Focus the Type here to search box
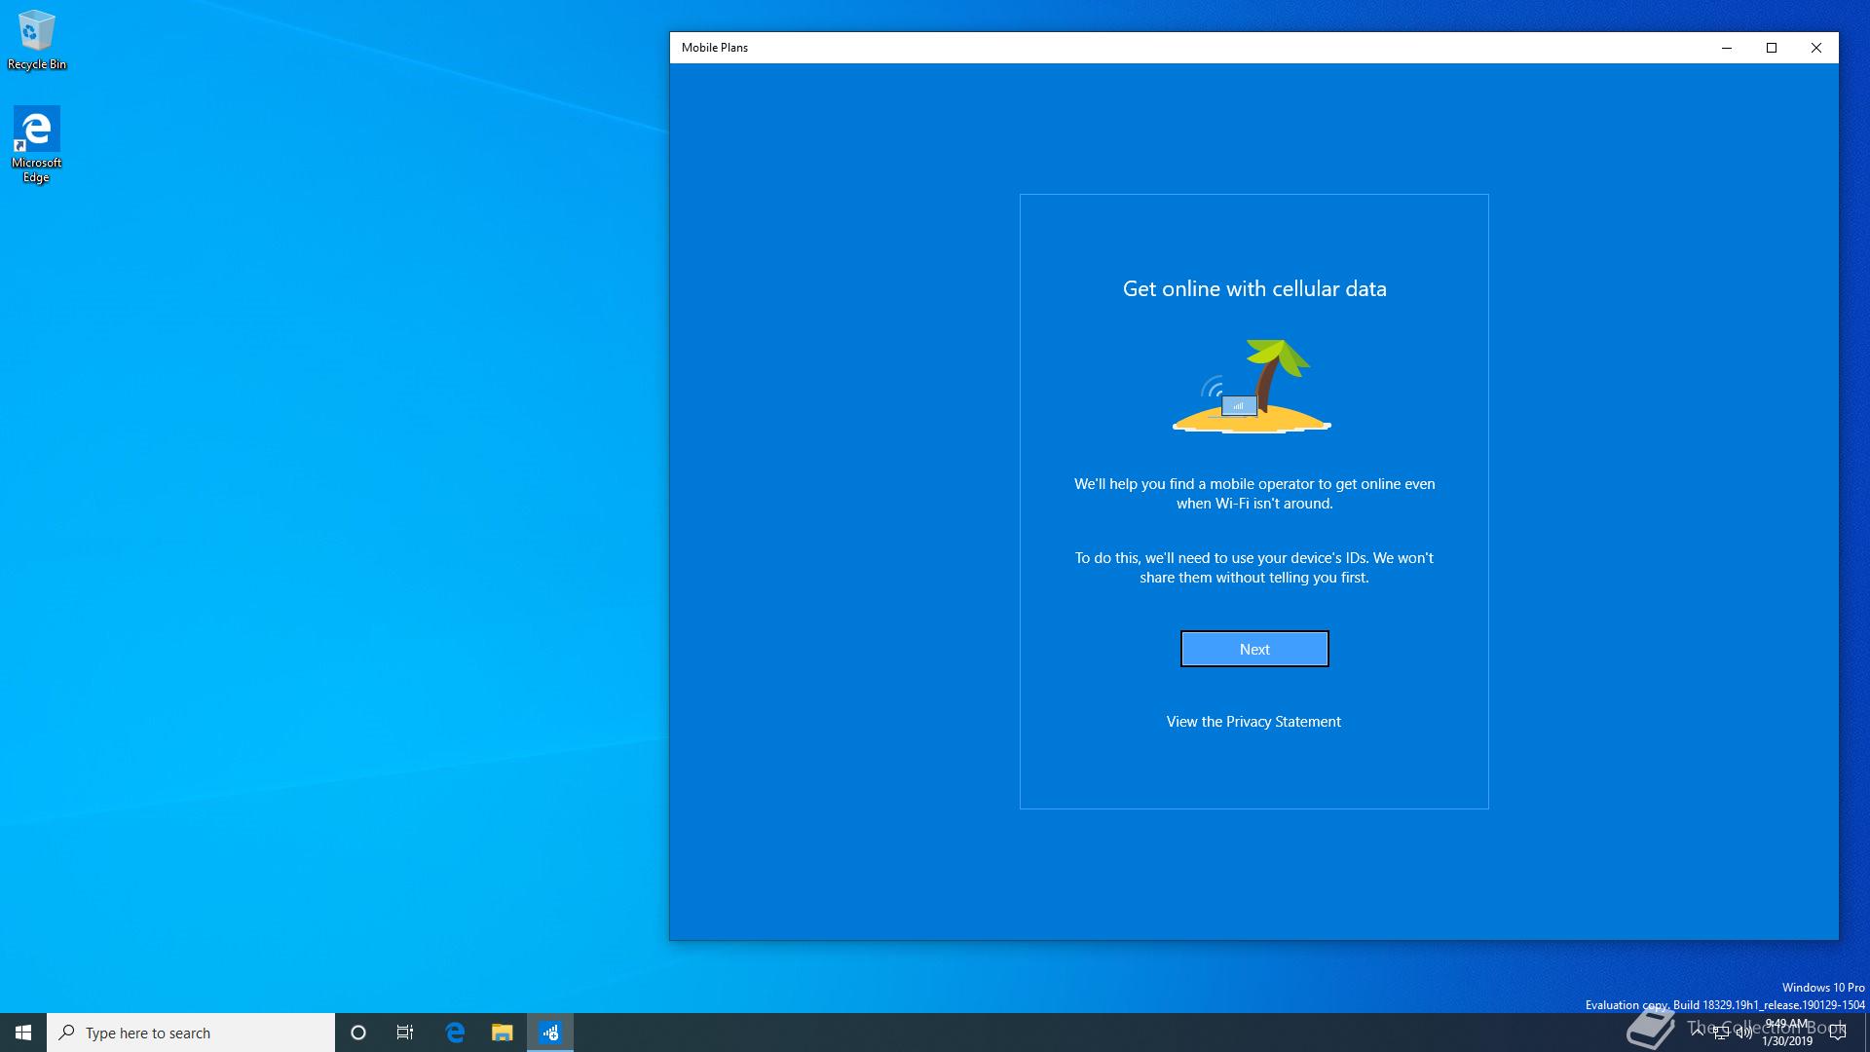Viewport: 1870px width, 1052px height. click(191, 1033)
